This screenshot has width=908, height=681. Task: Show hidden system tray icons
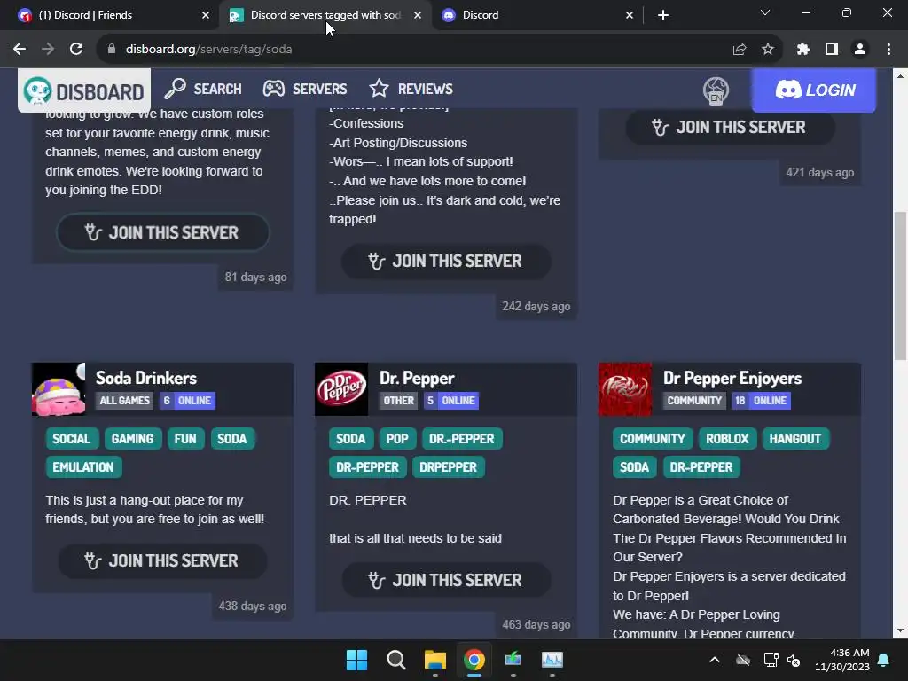[x=715, y=660]
